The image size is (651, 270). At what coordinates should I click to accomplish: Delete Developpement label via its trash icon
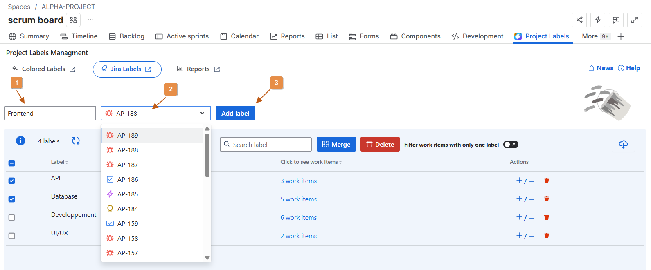tap(547, 217)
